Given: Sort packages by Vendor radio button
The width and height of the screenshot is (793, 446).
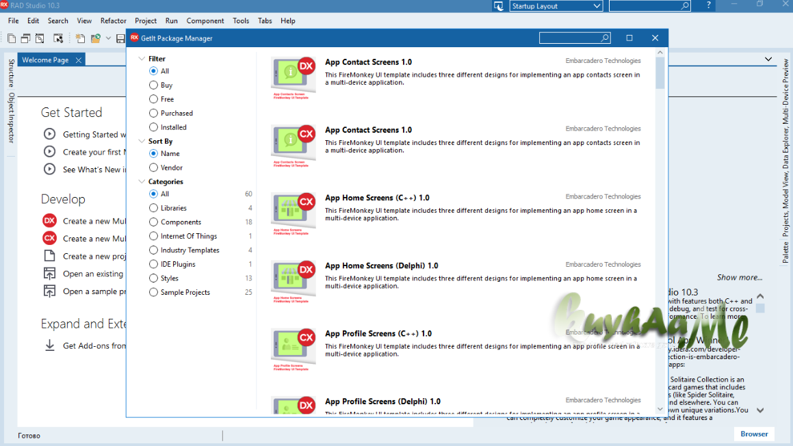Looking at the screenshot, I should click(x=153, y=168).
